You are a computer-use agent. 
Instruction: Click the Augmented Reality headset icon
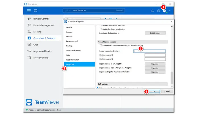[x=29, y=51]
